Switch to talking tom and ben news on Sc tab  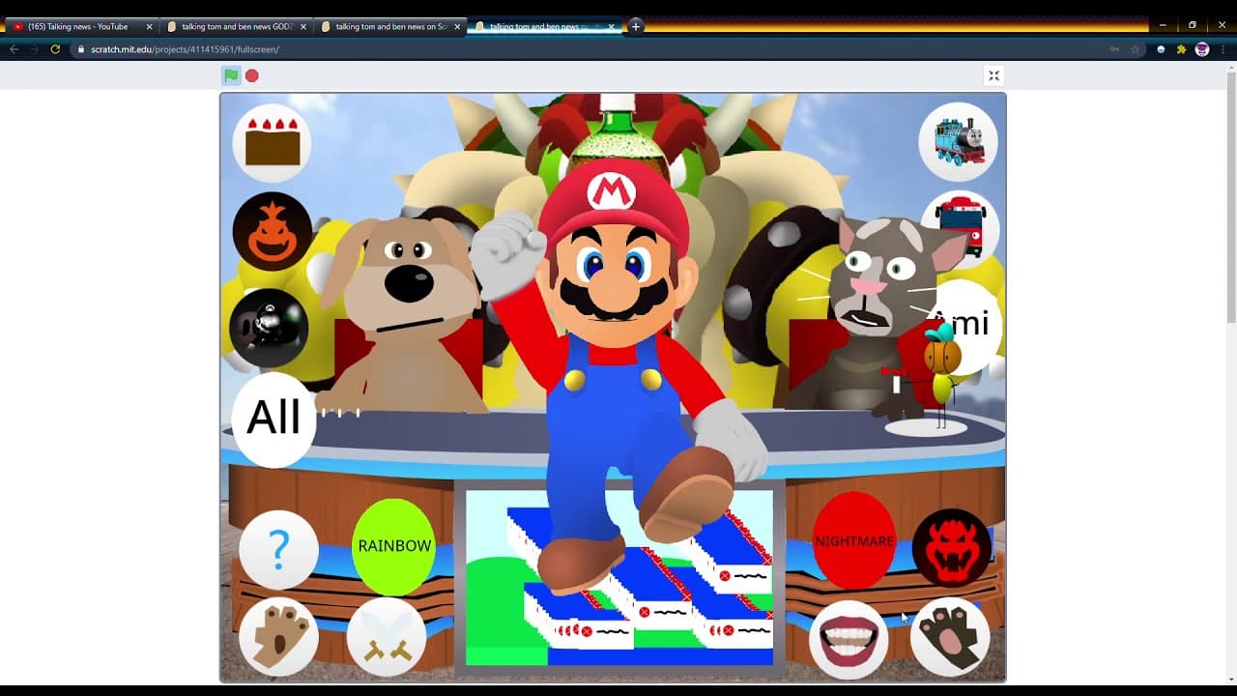pyautogui.click(x=389, y=27)
